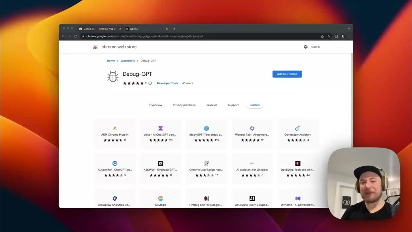Image resolution: width=412 pixels, height=232 pixels.
Task: Click the DevBytes Tech and AI title
Action: pos(298,170)
